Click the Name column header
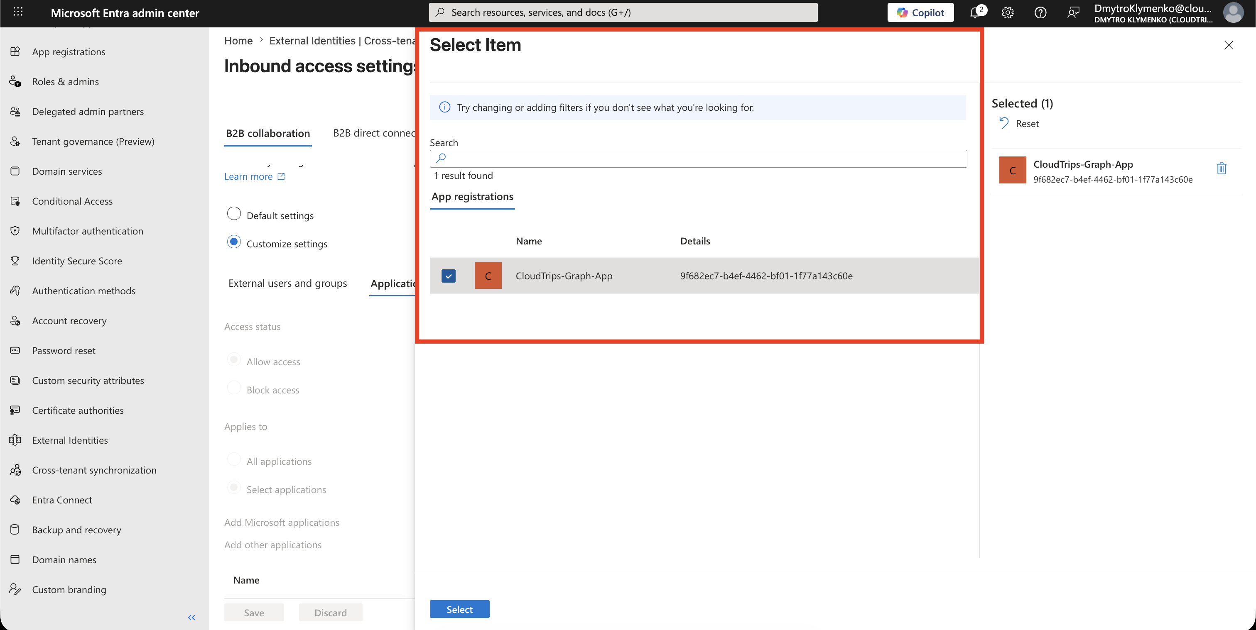Image resolution: width=1256 pixels, height=630 pixels. pyautogui.click(x=529, y=241)
